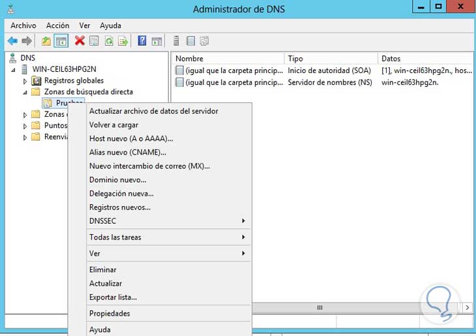Screen dimensions: 476x336
Task: Expand the Zonas node below Pruebas
Action: (25, 115)
